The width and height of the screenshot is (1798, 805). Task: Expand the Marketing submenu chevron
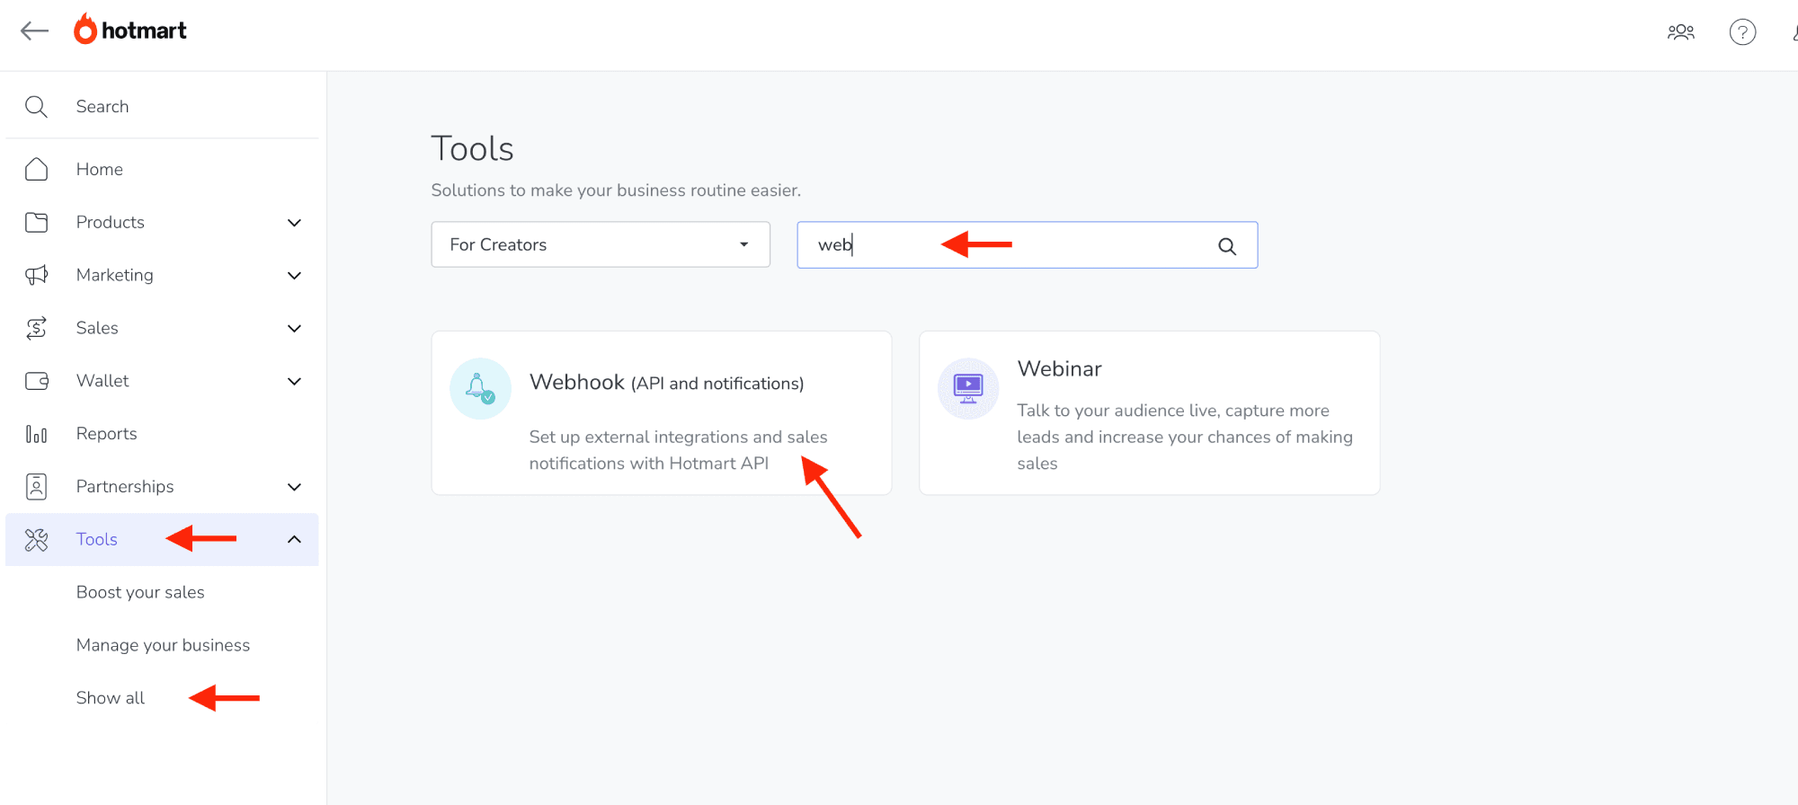tap(294, 276)
